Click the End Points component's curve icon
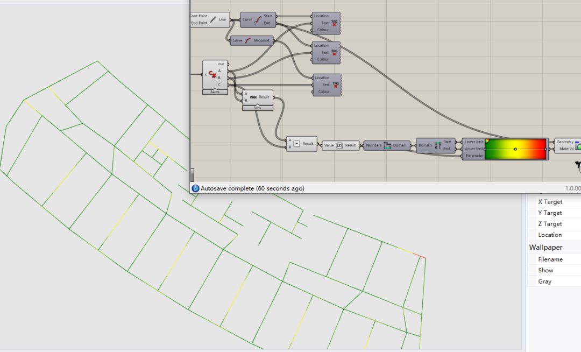Viewport: 581px width, 352px height. coord(258,19)
